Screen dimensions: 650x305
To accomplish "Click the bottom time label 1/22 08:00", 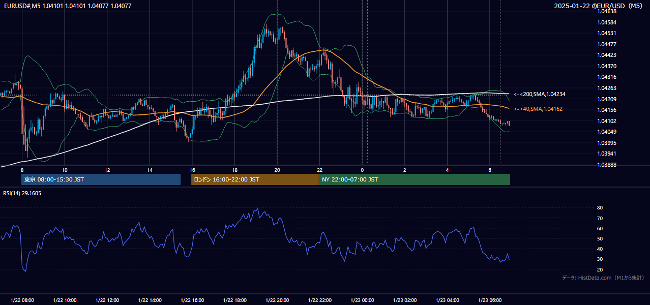I will 22,300.
